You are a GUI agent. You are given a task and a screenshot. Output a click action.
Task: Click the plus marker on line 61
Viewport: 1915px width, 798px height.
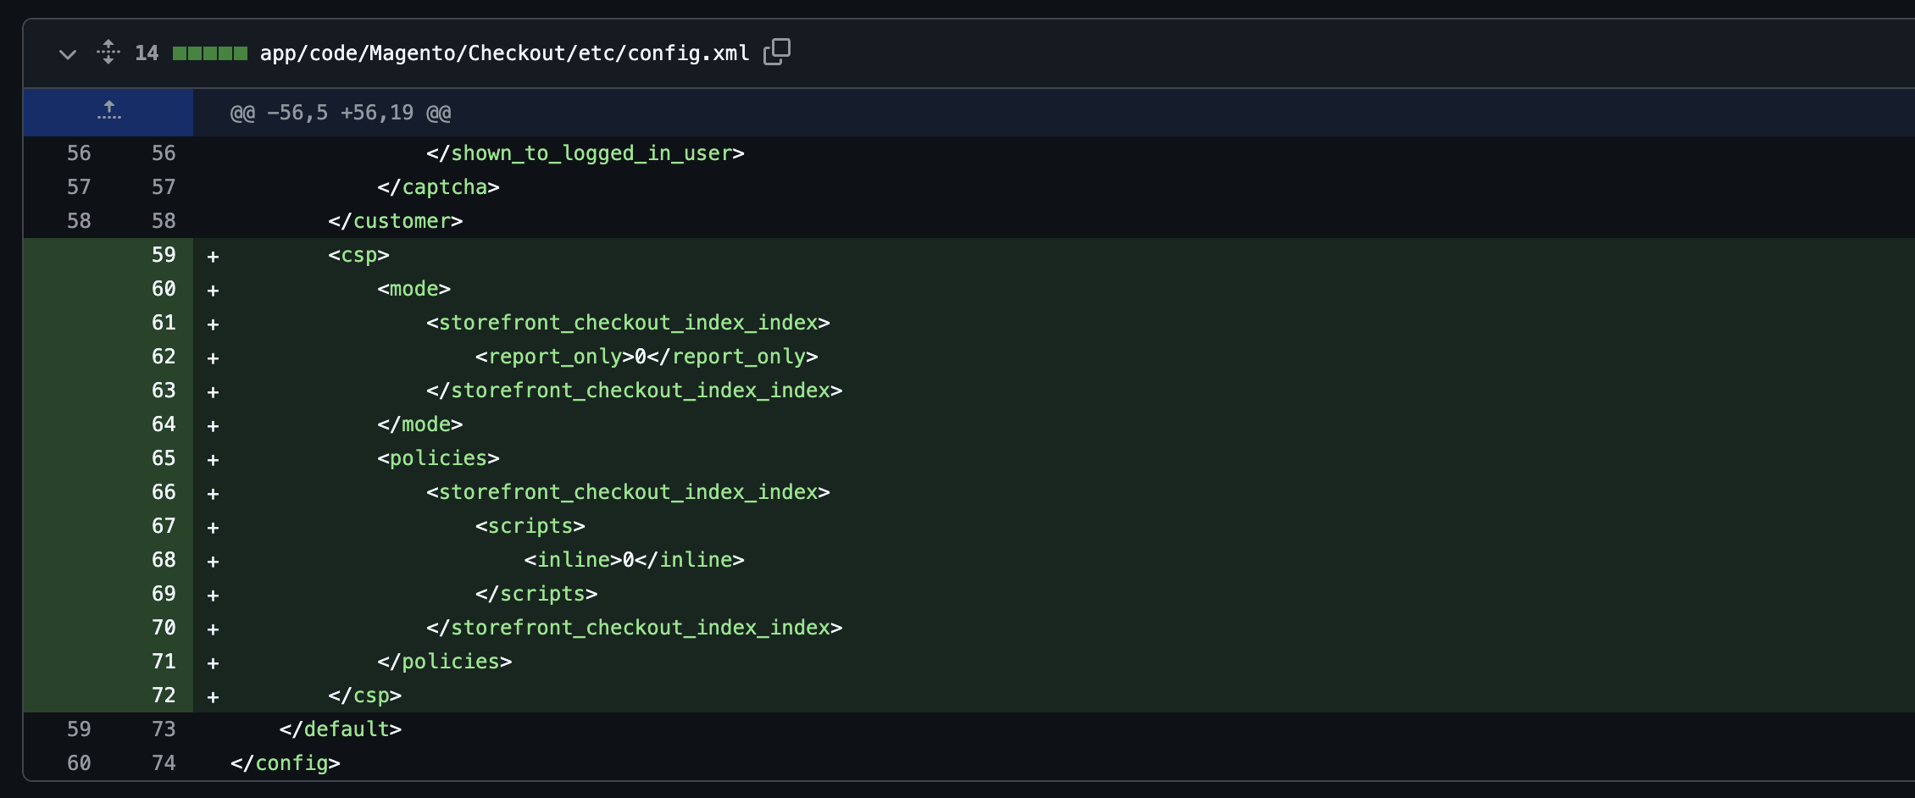point(213,324)
